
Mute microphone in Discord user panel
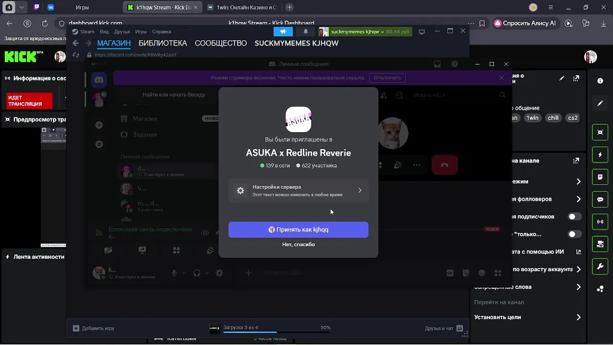(174, 273)
